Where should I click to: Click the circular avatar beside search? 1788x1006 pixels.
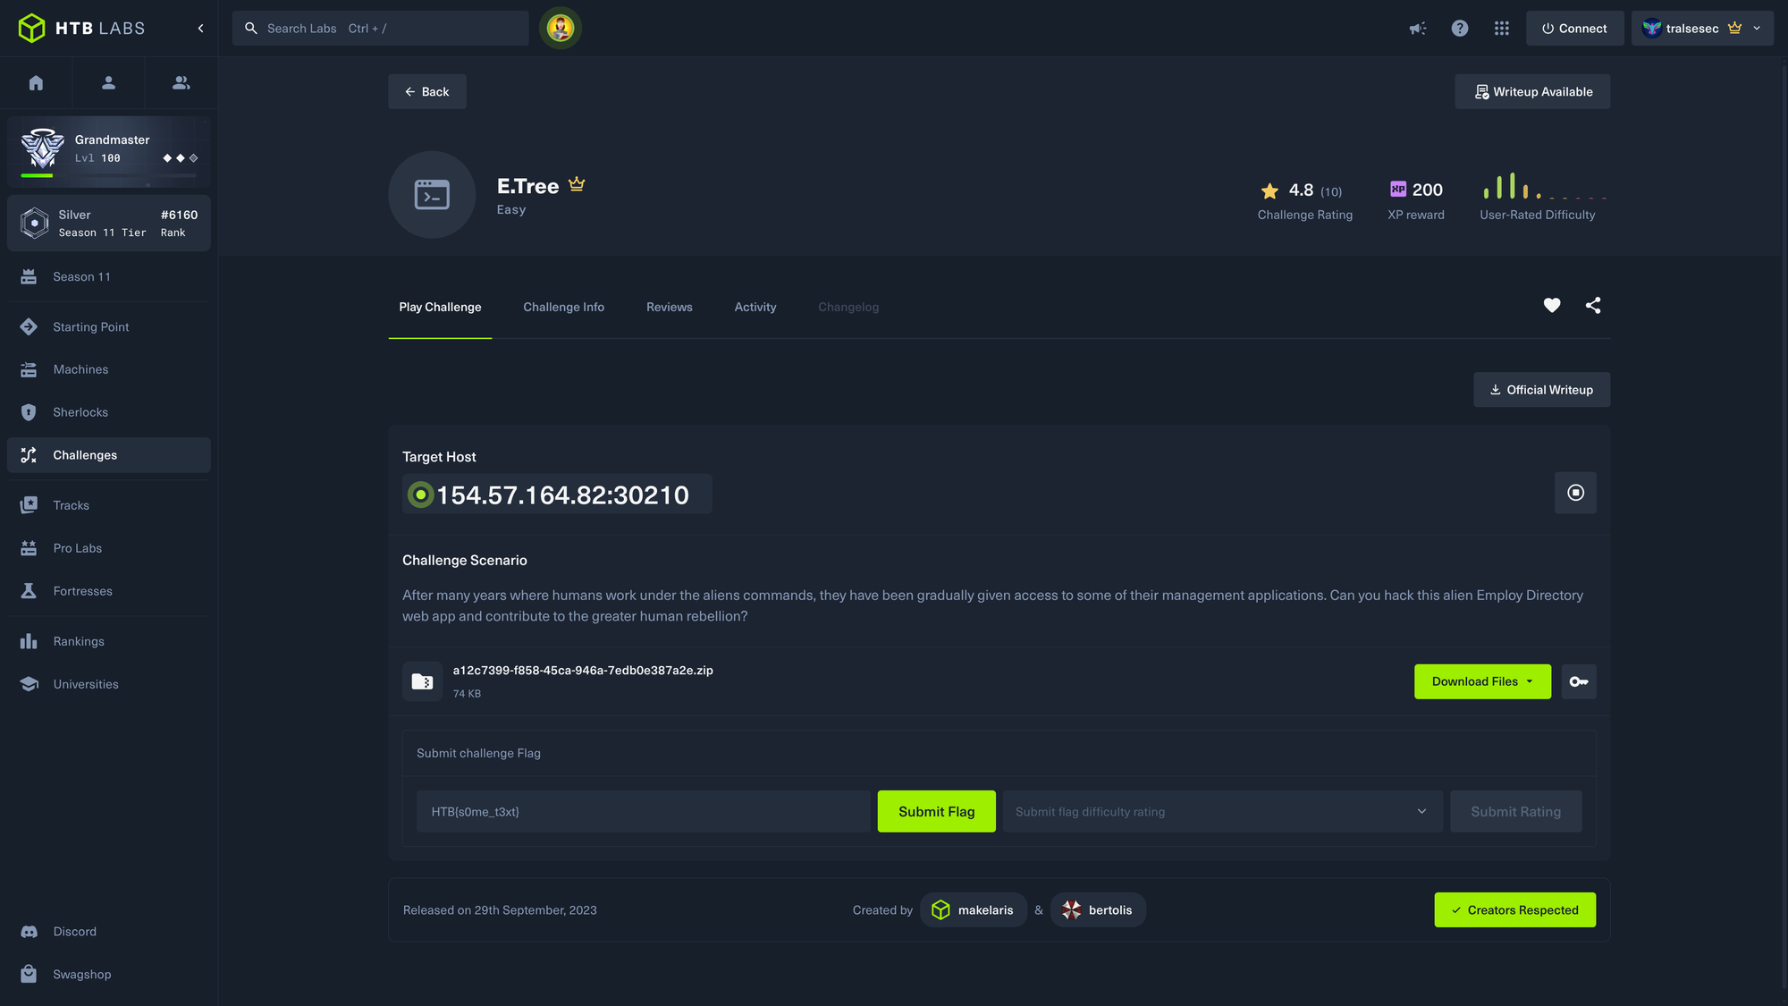tap(561, 29)
